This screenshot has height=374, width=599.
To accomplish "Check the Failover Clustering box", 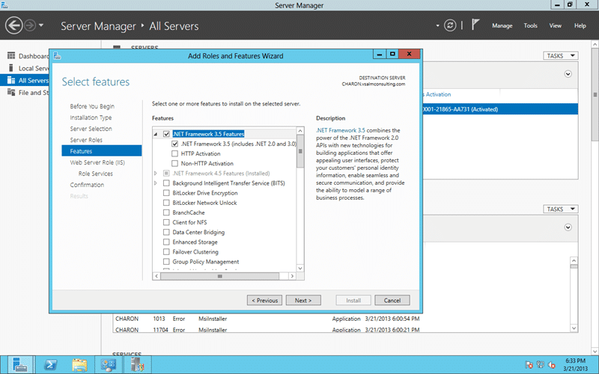I will click(166, 252).
